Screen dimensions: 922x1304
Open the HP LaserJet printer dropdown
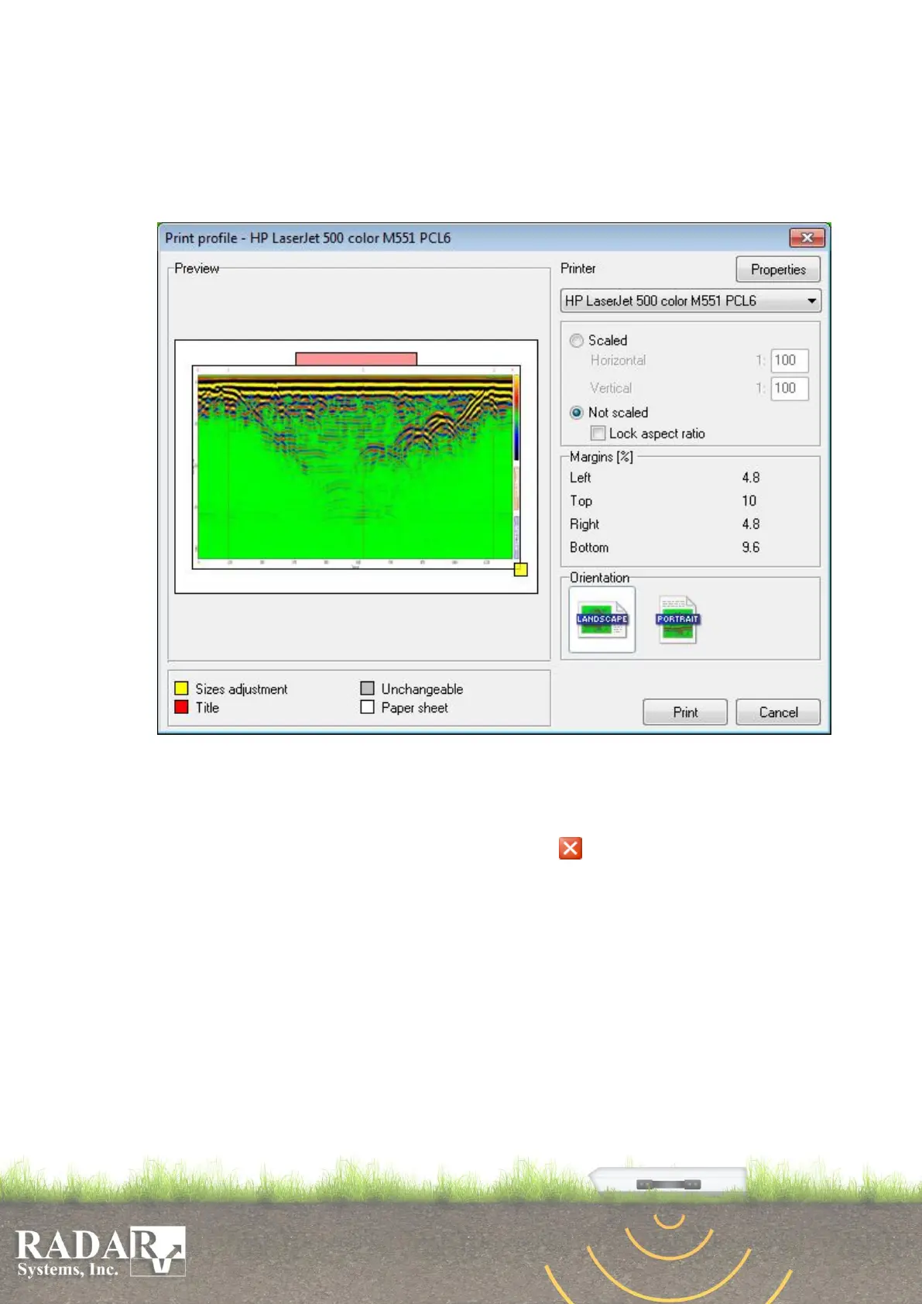click(691, 300)
